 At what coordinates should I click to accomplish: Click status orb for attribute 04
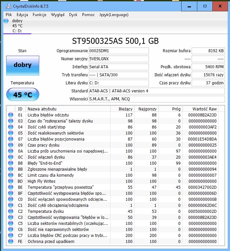click(x=11, y=127)
